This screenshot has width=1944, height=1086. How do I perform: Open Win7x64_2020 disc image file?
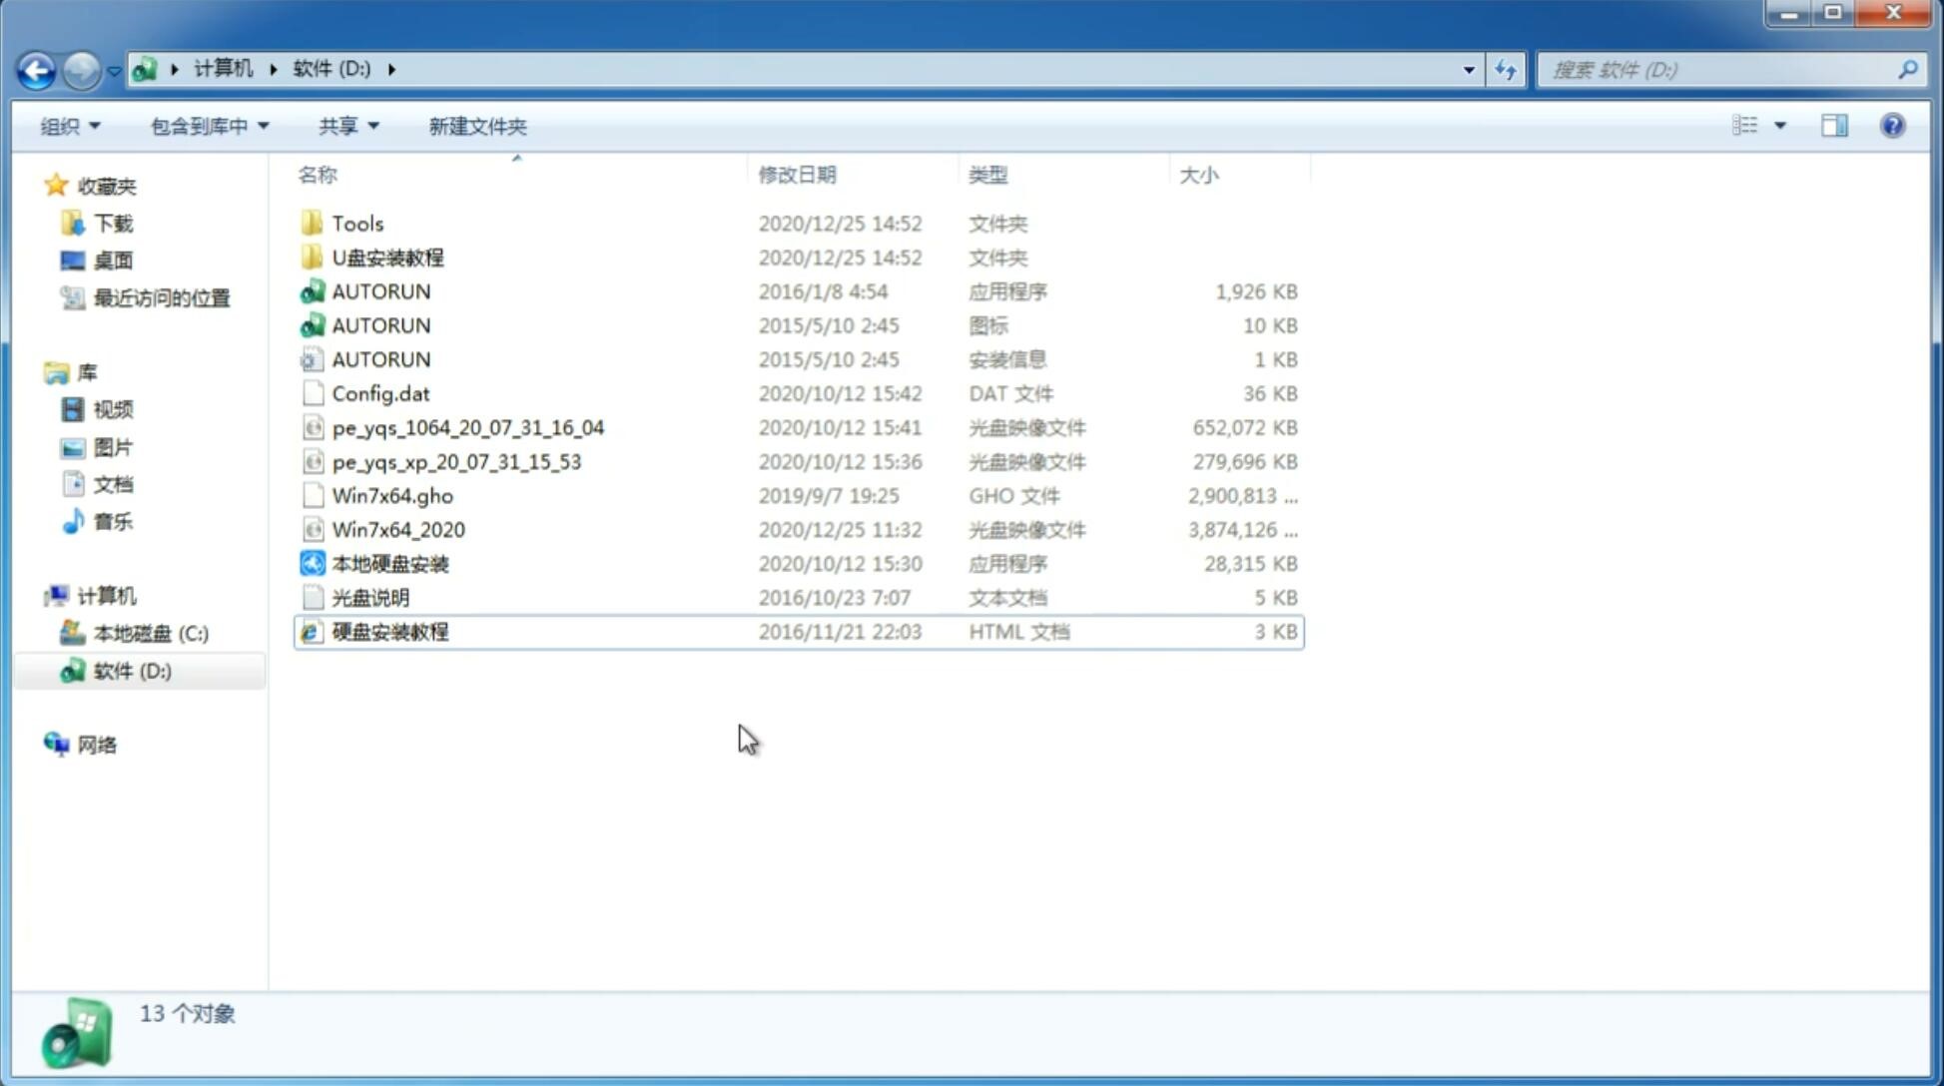point(399,528)
